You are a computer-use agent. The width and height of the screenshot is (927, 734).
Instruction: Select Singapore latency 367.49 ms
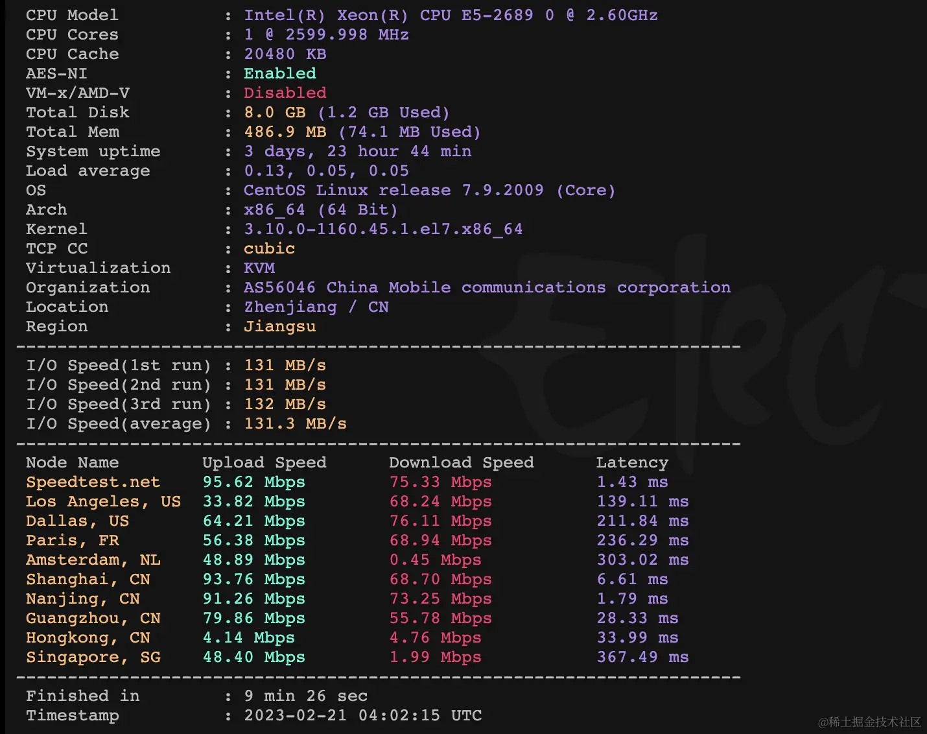click(642, 657)
